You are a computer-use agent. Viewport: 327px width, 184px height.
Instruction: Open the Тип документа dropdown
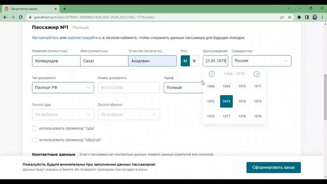point(63,87)
